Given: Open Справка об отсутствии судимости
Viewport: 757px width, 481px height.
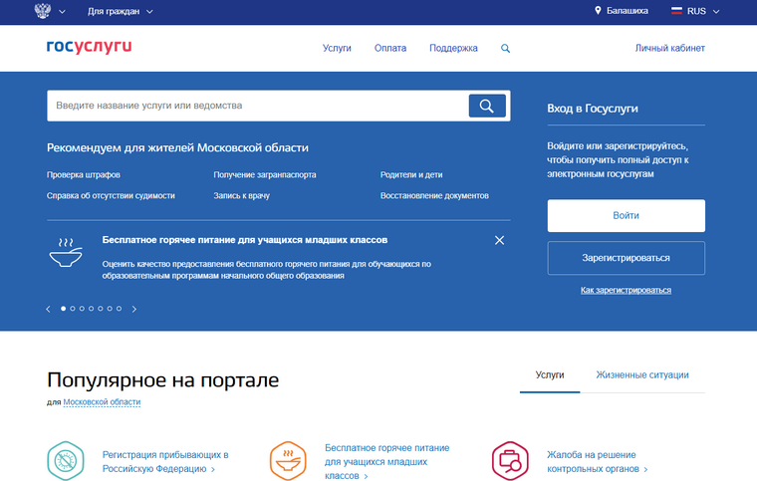Looking at the screenshot, I should click(111, 195).
